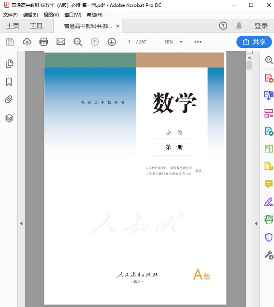The width and height of the screenshot is (274, 307).
Task: Open 视图(V) menu
Action: (51, 15)
